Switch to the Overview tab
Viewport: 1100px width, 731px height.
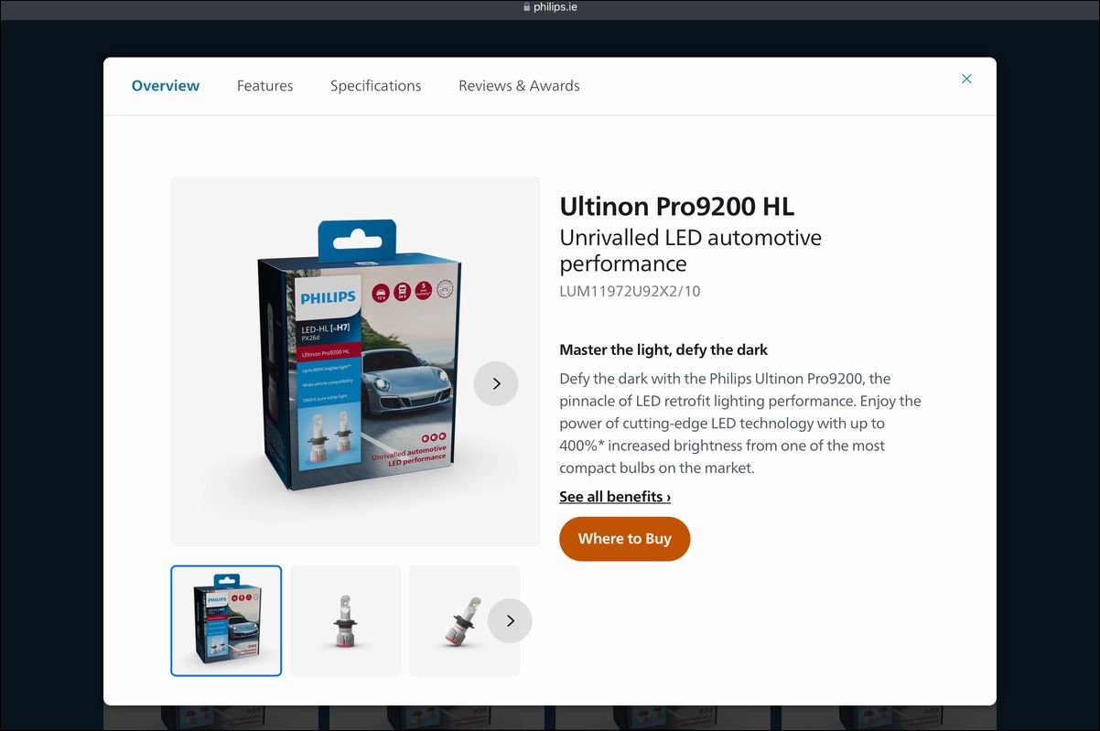[x=166, y=86]
